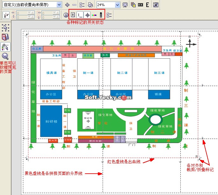Toggle invert film-strip icon
This screenshot has height=195, width=218.
pos(141,5)
